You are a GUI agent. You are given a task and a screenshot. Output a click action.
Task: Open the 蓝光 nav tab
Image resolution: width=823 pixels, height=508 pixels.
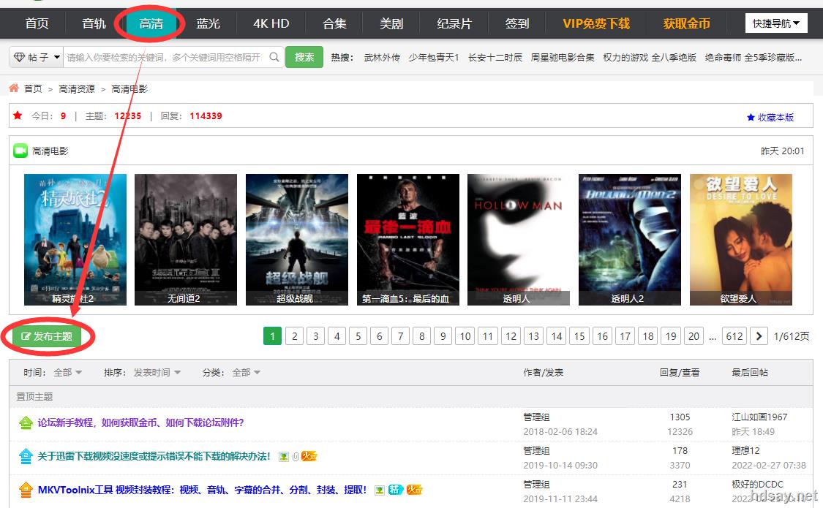coord(208,23)
